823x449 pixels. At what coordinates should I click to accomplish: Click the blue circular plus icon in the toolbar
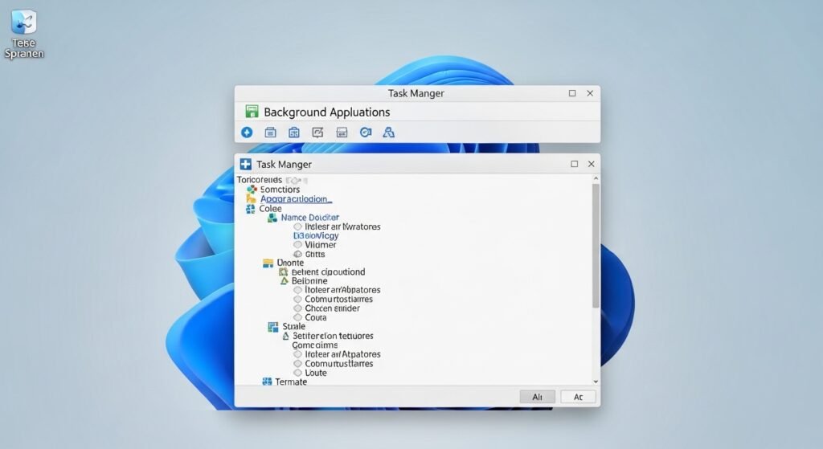pyautogui.click(x=247, y=133)
